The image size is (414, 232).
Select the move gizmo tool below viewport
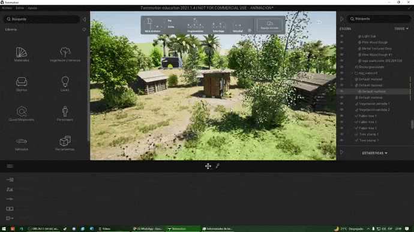pos(208,166)
